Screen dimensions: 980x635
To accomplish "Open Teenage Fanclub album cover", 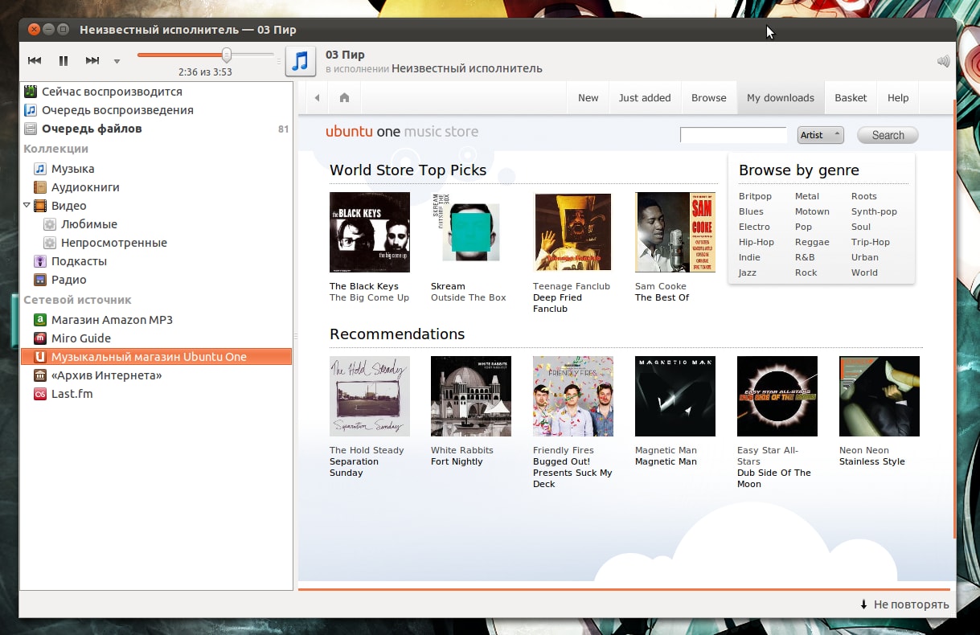I will tap(573, 232).
